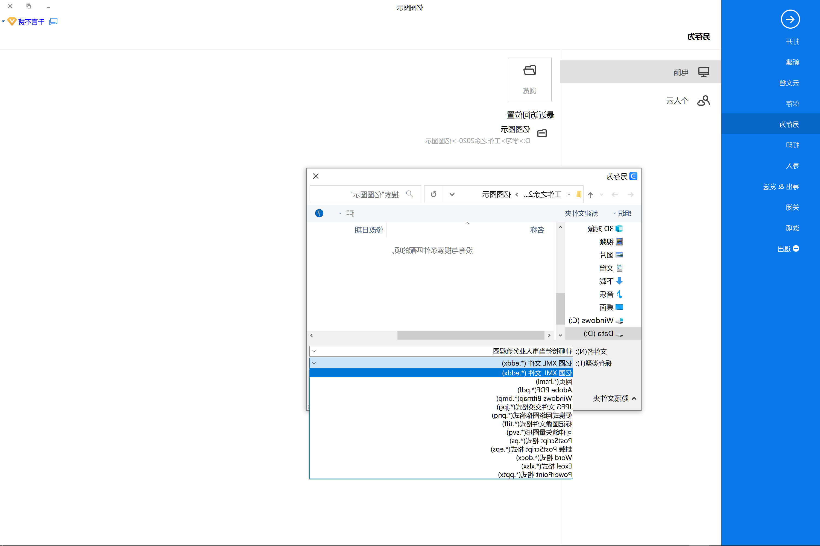Click 关闭 in the blue sidebar
820x546 pixels.
click(x=792, y=207)
